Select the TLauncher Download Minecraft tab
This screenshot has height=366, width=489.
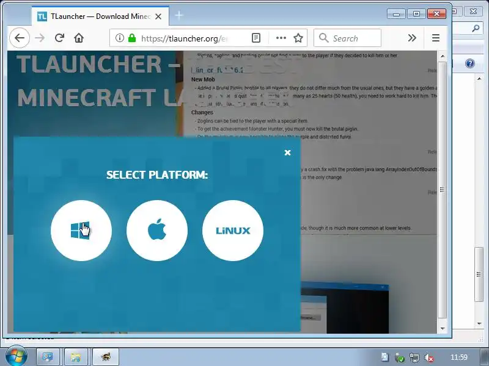click(x=100, y=16)
